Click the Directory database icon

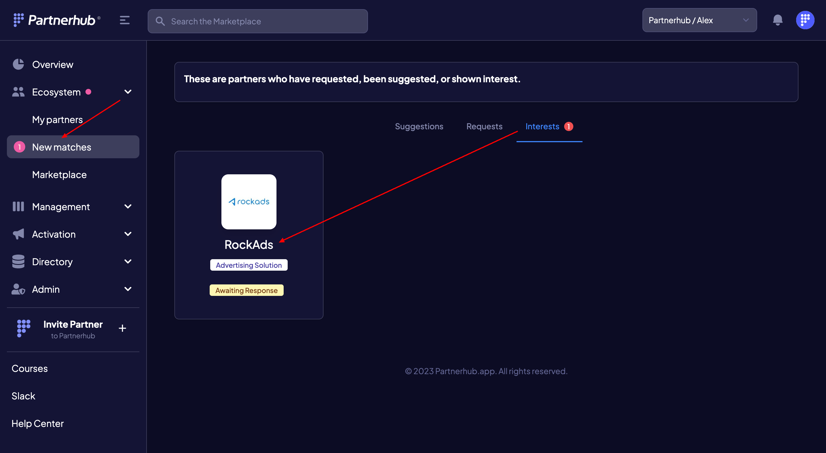[x=18, y=261]
